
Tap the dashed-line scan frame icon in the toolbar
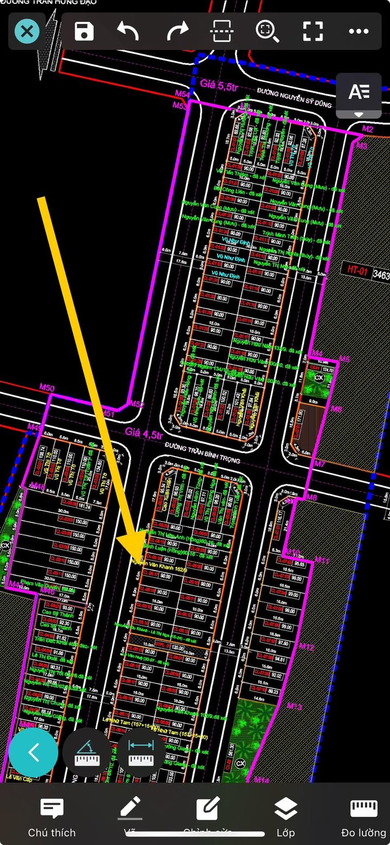point(222,31)
